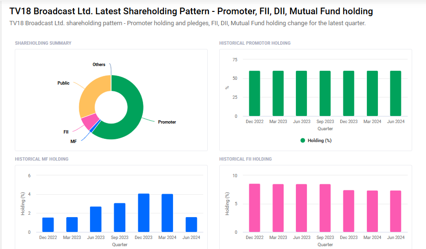Viewport: 426px width, 249px height.
Task: Select Mar 2023 bar in promoter holding chart
Action: 278,94
